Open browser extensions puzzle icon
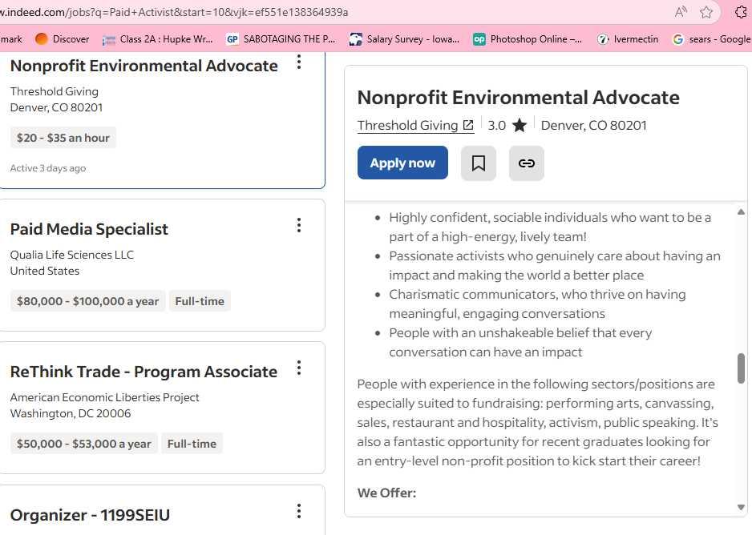This screenshot has width=752, height=535. tap(742, 12)
